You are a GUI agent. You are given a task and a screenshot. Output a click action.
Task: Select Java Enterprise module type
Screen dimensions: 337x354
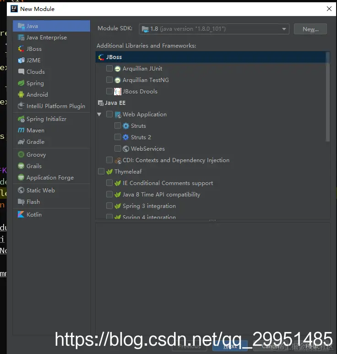[51, 38]
